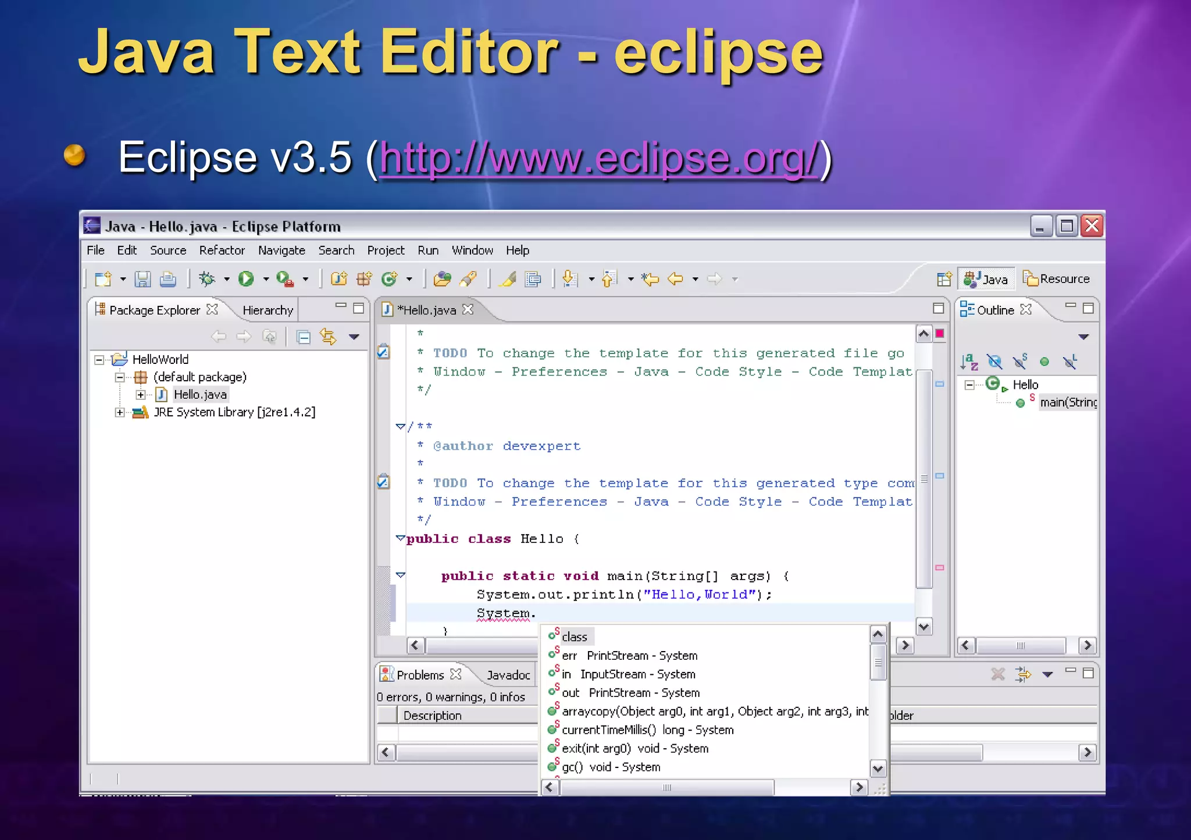The width and height of the screenshot is (1191, 840).
Task: Click the New Java Package icon
Action: pos(365,279)
